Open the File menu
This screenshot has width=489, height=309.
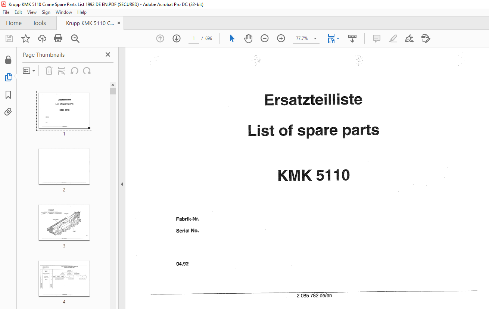6,12
